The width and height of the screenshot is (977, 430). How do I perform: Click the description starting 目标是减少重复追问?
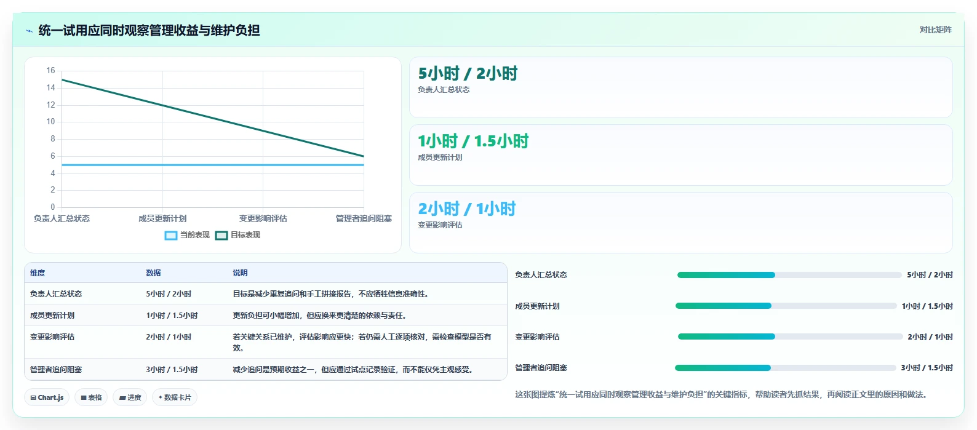(330, 294)
